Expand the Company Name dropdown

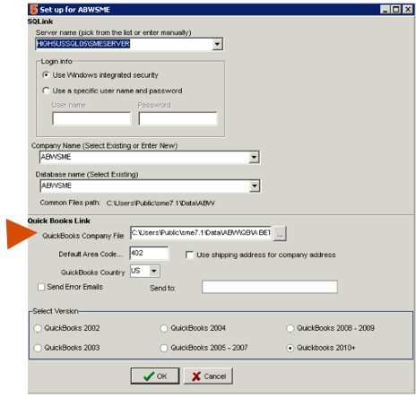(x=254, y=157)
